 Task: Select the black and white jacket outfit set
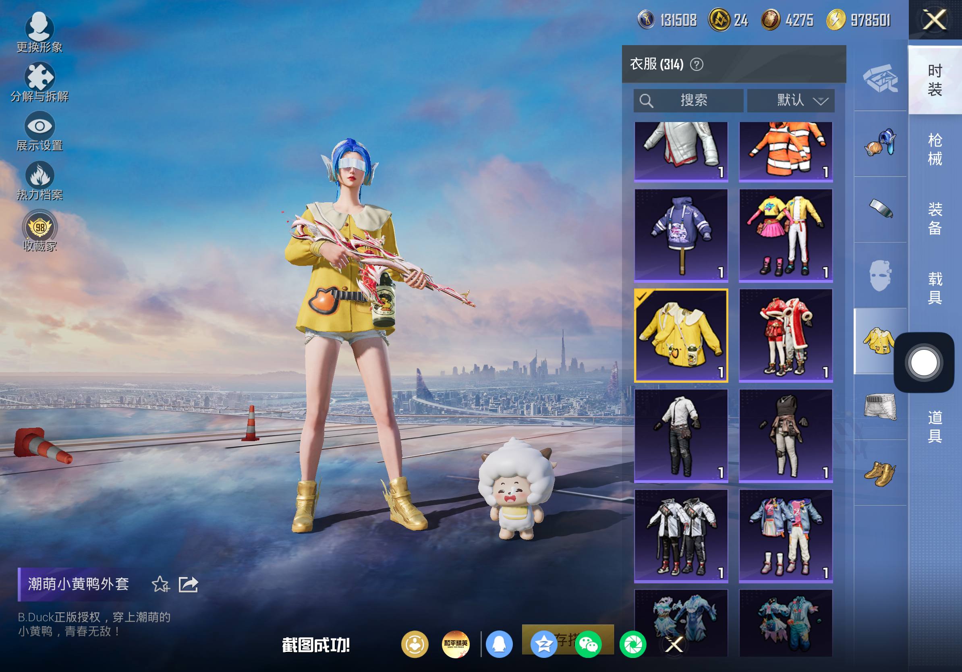click(x=681, y=535)
